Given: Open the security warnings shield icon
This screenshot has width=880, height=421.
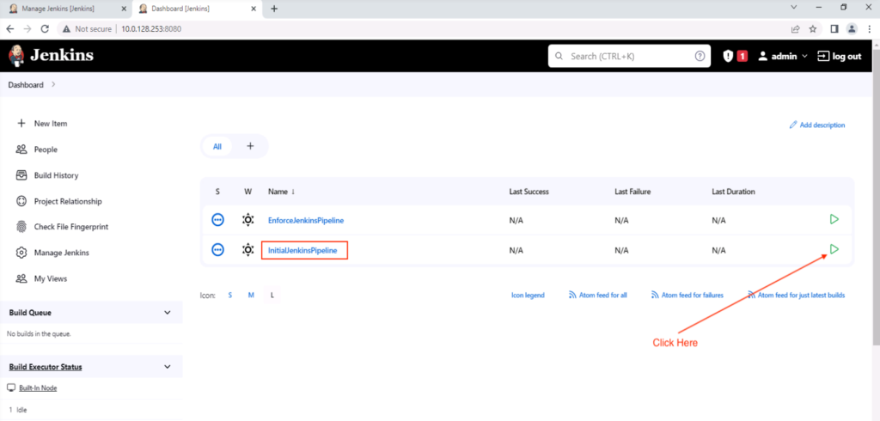Looking at the screenshot, I should tap(728, 56).
